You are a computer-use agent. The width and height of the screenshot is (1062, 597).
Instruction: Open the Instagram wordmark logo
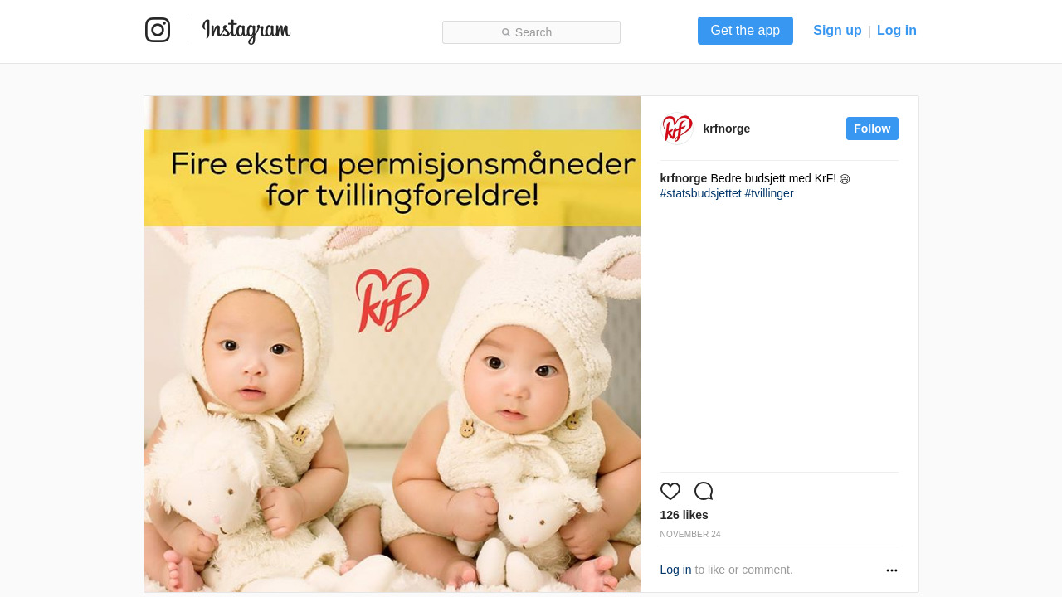coord(246,31)
